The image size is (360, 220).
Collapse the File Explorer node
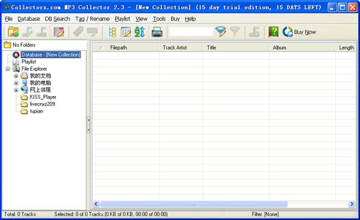click(8, 69)
